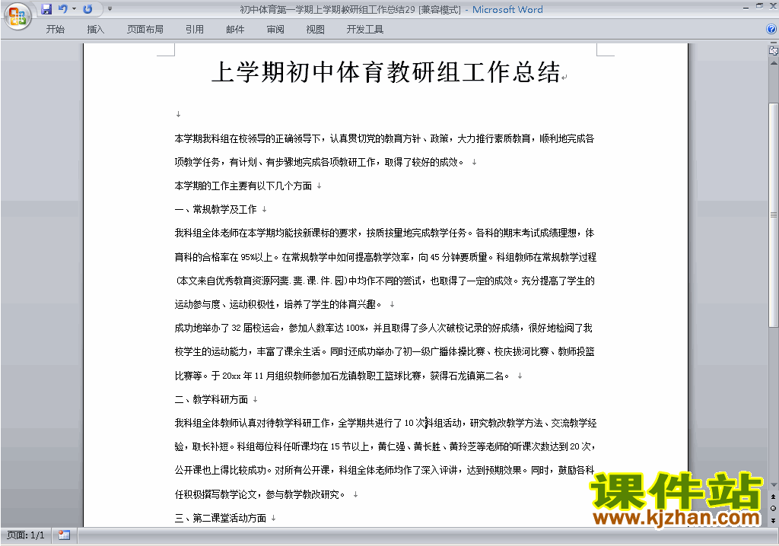Click the text 运动参与度、运动积极性
779x546 pixels.
point(224,304)
